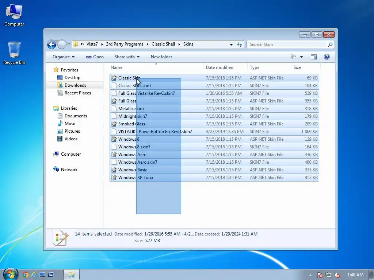Select the Midnight.skin7 file
This screenshot has width=374, height=280.
(x=214, y=116)
